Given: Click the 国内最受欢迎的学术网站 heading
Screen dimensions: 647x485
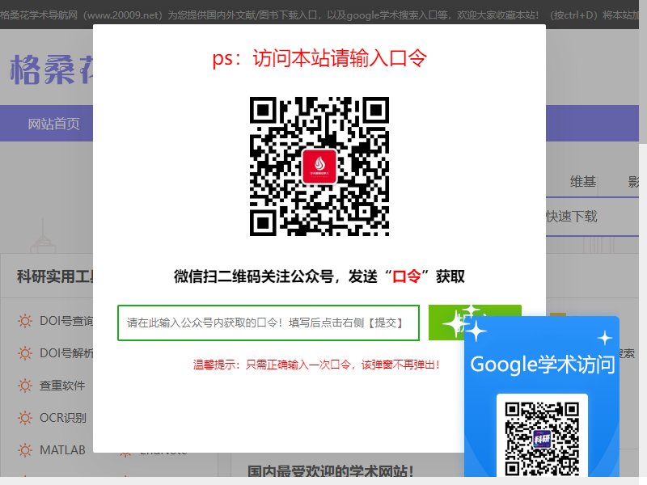Looking at the screenshot, I should coord(330,471).
